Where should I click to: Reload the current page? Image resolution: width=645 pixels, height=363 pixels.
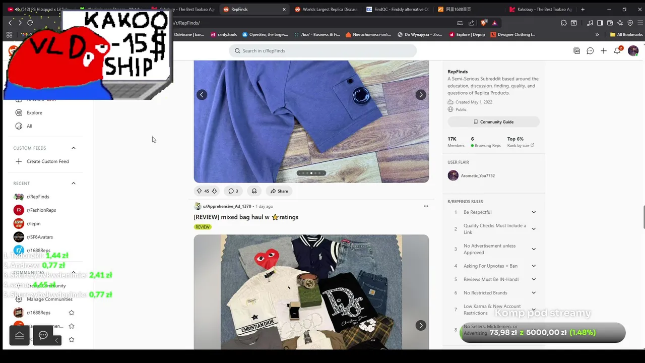(x=30, y=23)
